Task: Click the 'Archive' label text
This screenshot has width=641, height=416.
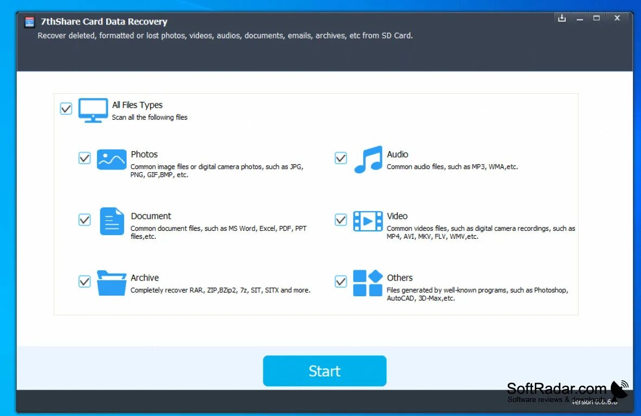Action: click(x=145, y=278)
